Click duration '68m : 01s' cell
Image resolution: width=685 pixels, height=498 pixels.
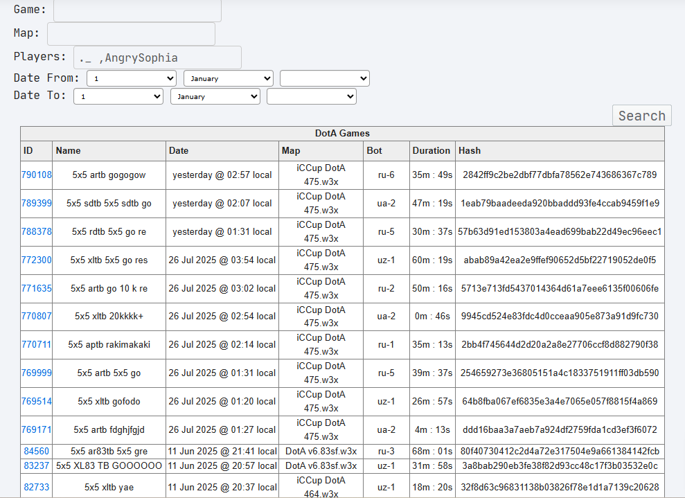[432, 452]
